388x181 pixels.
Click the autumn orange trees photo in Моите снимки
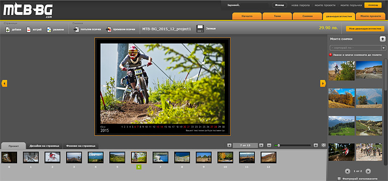tap(342, 98)
